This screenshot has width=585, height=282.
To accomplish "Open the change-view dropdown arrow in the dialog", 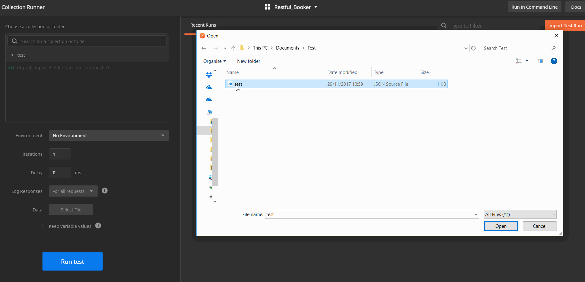I will click(x=527, y=61).
